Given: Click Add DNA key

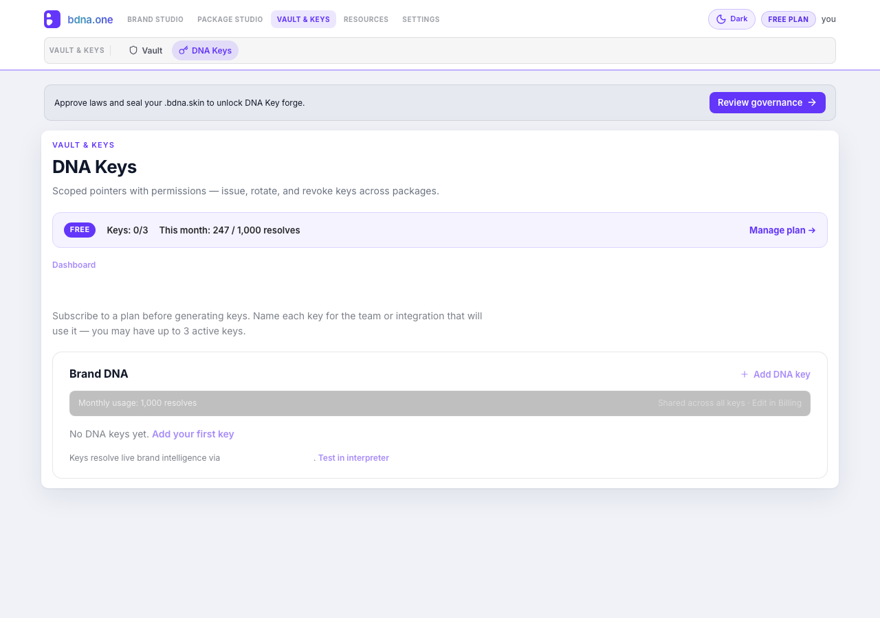Looking at the screenshot, I should (x=775, y=374).
